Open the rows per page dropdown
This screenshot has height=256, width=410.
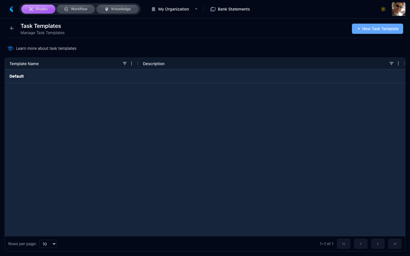point(48,244)
